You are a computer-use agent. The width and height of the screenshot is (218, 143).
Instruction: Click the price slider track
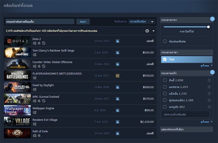click(186, 27)
